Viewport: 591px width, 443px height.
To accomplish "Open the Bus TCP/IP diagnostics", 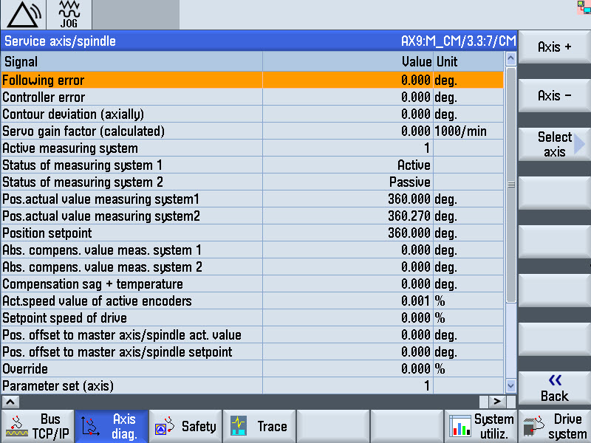I will (37, 427).
